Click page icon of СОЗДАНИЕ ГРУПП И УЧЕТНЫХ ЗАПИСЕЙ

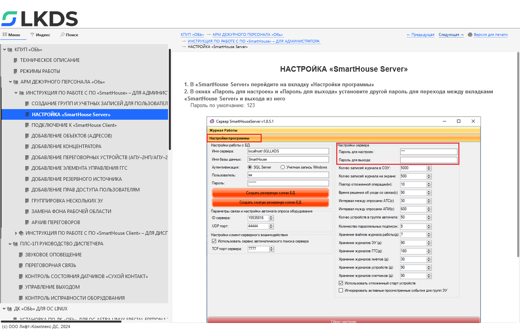pyautogui.click(x=27, y=104)
